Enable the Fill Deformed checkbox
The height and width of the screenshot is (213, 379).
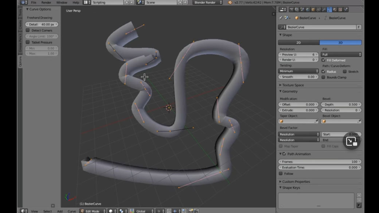[x=324, y=60]
